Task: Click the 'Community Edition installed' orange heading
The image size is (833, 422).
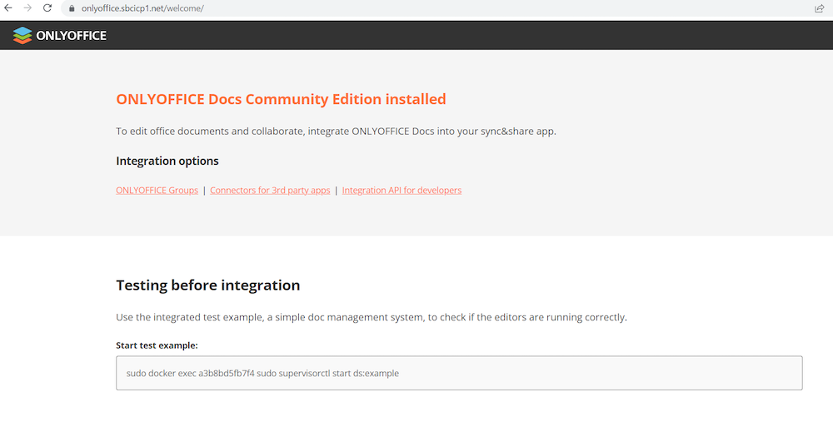Action: [x=281, y=99]
